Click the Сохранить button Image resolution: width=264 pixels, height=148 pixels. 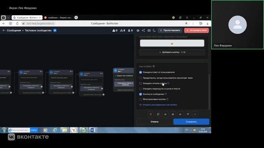(191, 122)
